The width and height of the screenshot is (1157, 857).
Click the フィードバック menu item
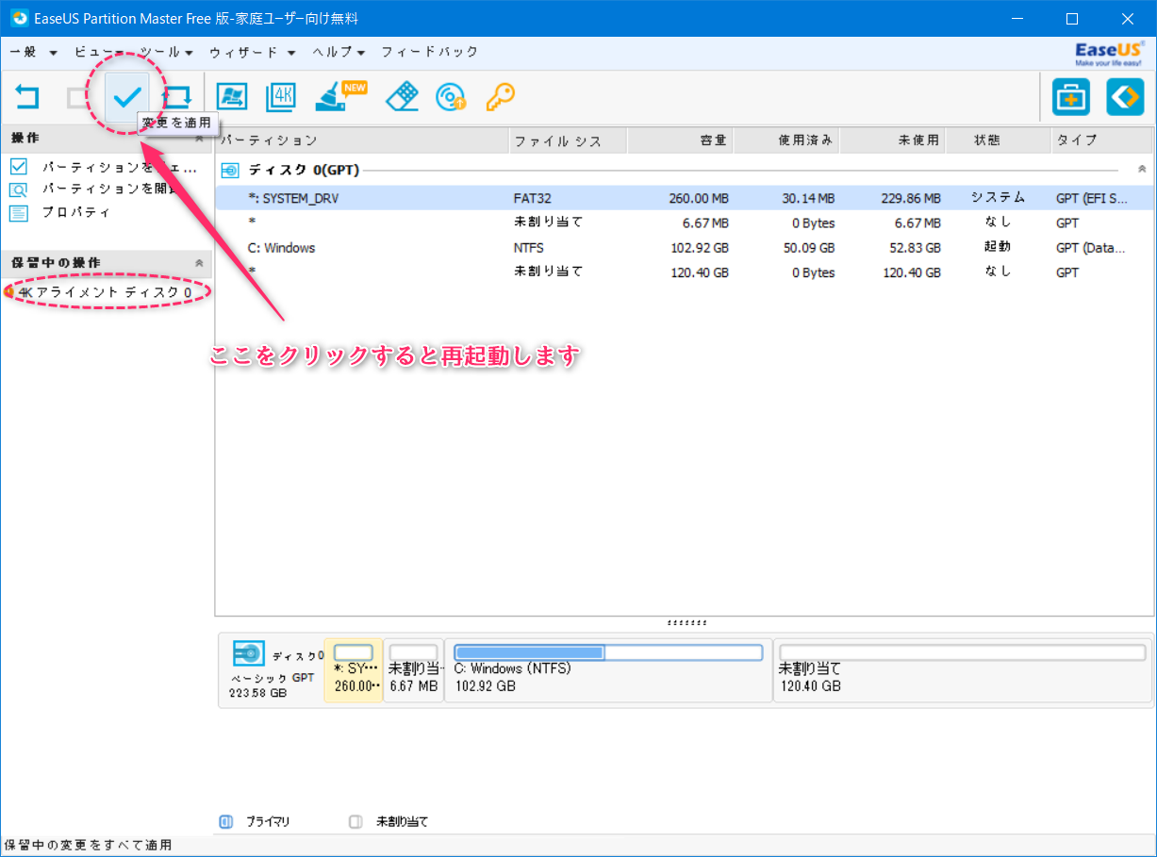(x=429, y=53)
